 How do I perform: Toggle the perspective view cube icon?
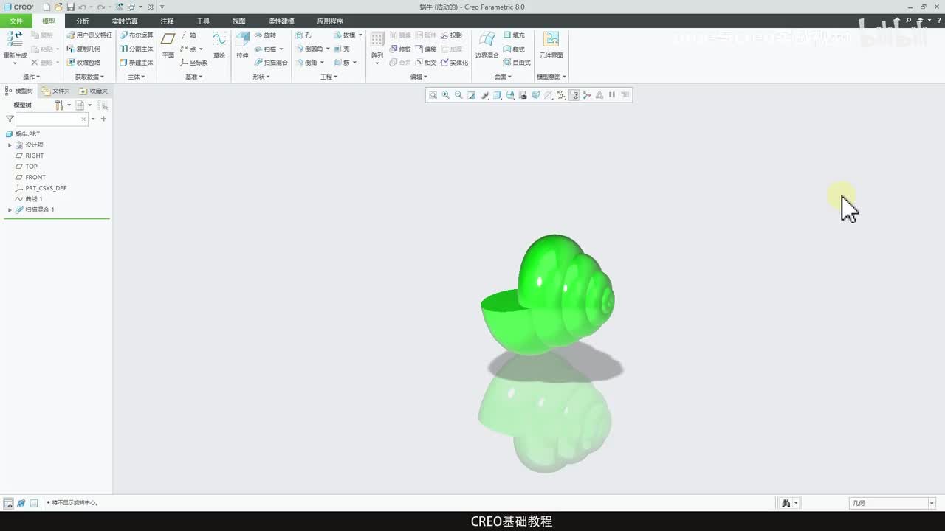pyautogui.click(x=535, y=95)
